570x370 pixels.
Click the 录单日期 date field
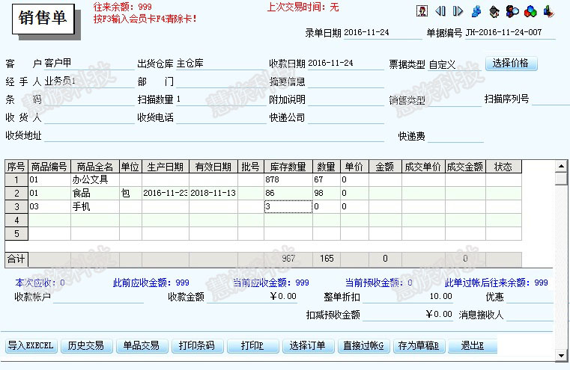383,33
